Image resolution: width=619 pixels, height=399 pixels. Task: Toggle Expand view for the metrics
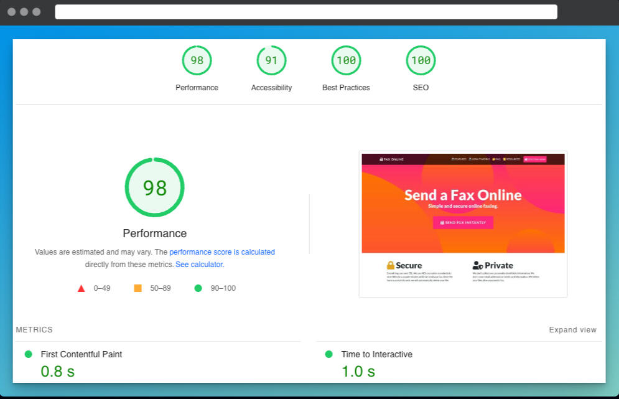tap(572, 330)
